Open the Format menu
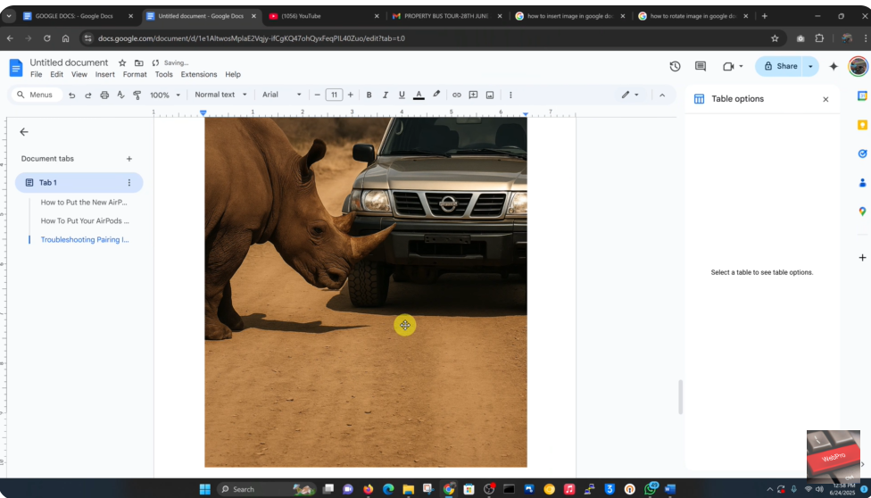The height and width of the screenshot is (498, 871). coord(135,74)
